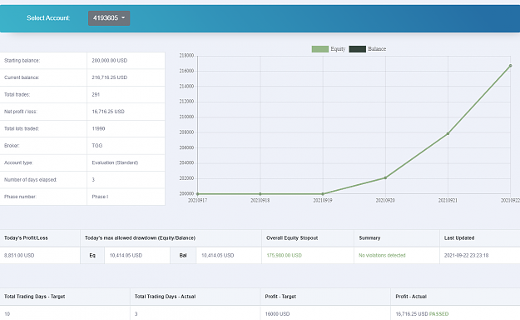Click the Number of days elapsed label
Viewport: 520px width, 320px height.
tap(31, 180)
